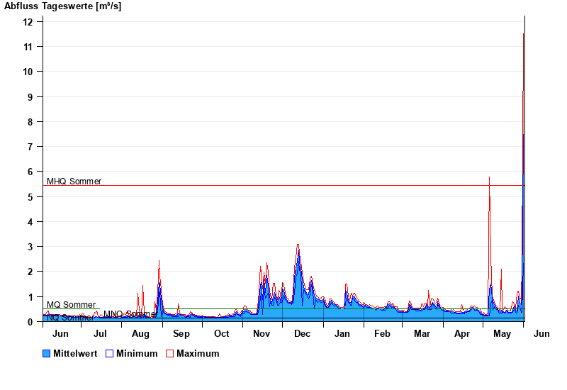Click the 12 value on the y-axis
The height and width of the screenshot is (390, 567).
click(28, 22)
